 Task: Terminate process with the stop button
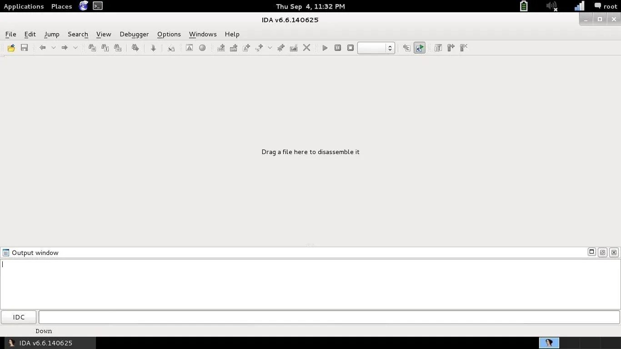(x=351, y=48)
